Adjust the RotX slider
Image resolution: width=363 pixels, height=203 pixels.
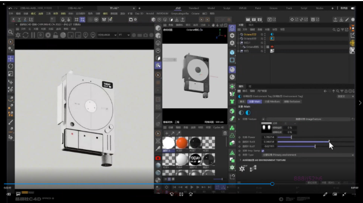[x=316, y=142]
